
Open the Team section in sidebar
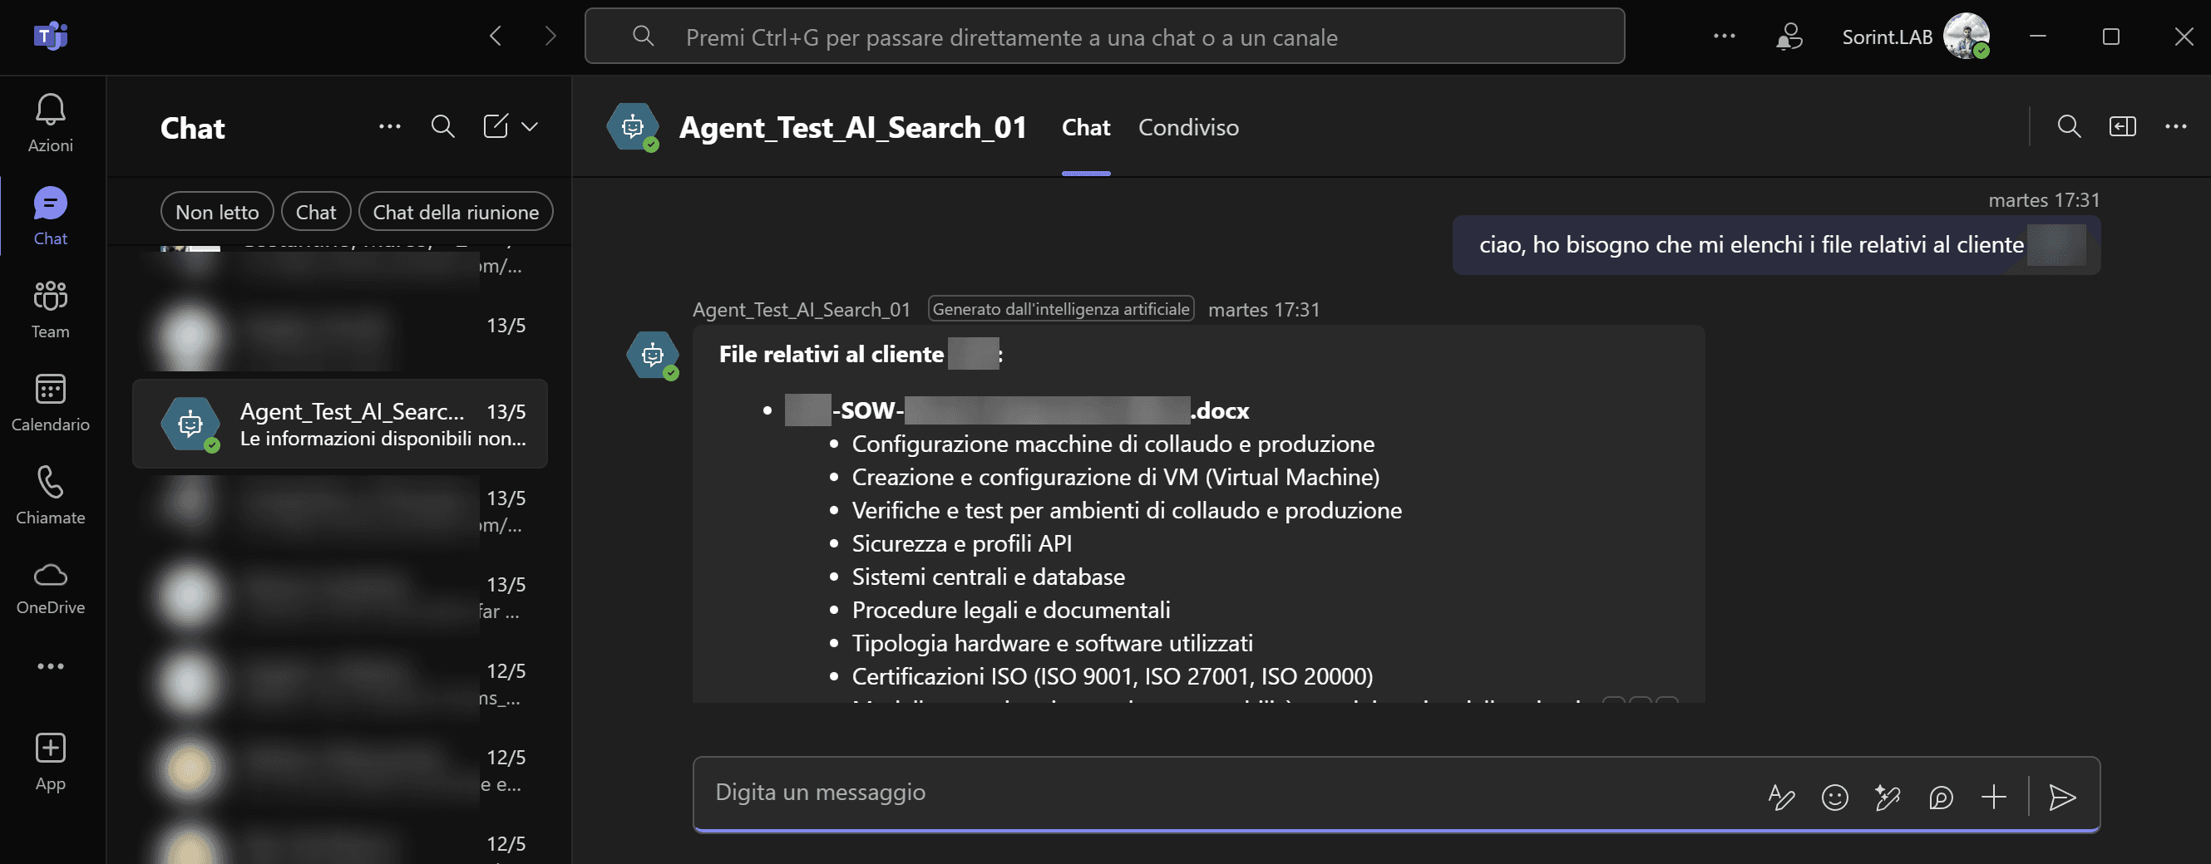tap(51, 308)
